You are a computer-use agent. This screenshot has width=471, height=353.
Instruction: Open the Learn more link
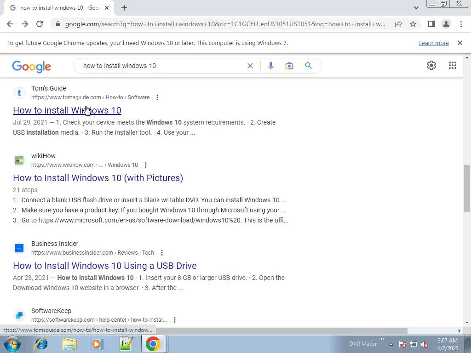click(x=434, y=43)
